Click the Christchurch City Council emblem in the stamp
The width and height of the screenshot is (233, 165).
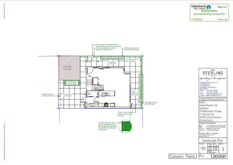pyautogui.click(x=209, y=7)
